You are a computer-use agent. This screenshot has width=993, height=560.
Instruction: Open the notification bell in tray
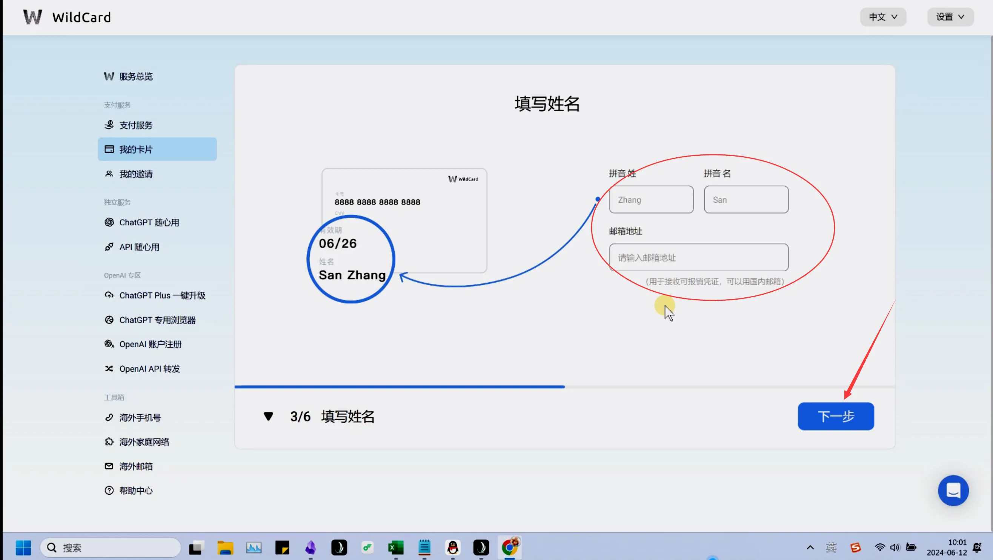click(977, 548)
